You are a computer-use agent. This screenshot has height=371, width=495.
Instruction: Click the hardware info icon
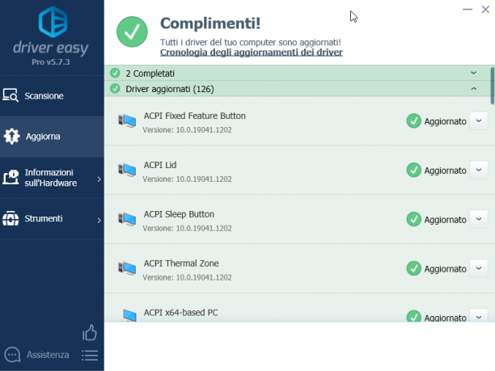point(11,177)
